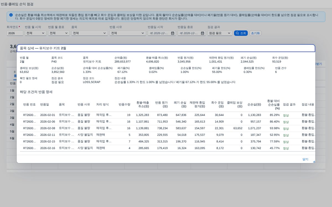Select the row dated 2026-02-08
Screen dimensions: 332x207
pyautogui.click(x=167, y=128)
